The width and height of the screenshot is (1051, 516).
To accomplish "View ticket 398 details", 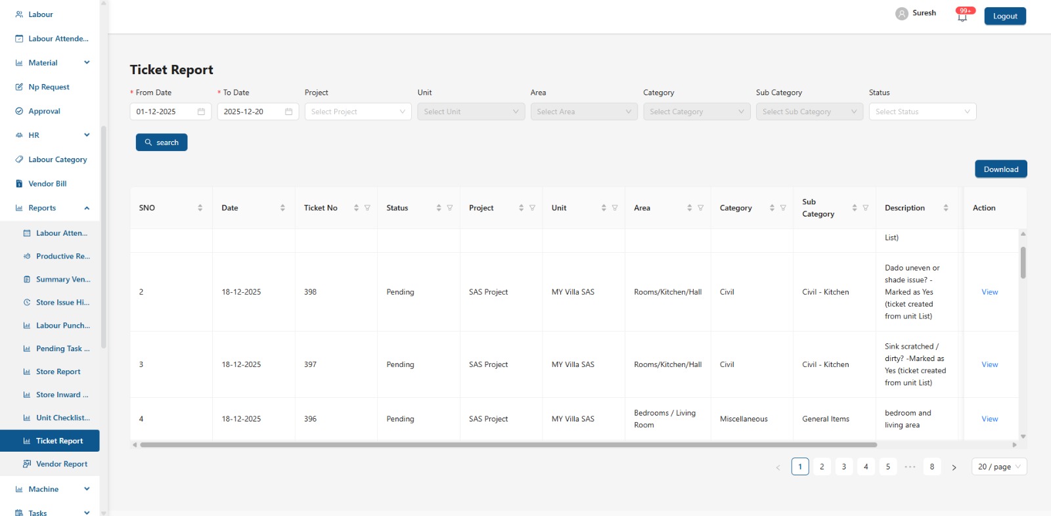I will pyautogui.click(x=989, y=292).
